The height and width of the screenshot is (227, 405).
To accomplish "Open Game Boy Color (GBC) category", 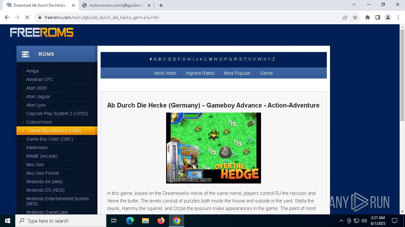I will coord(50,139).
